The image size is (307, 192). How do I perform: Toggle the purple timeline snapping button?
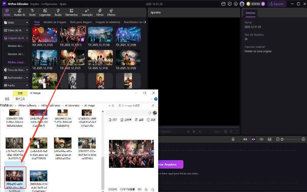pos(253,139)
